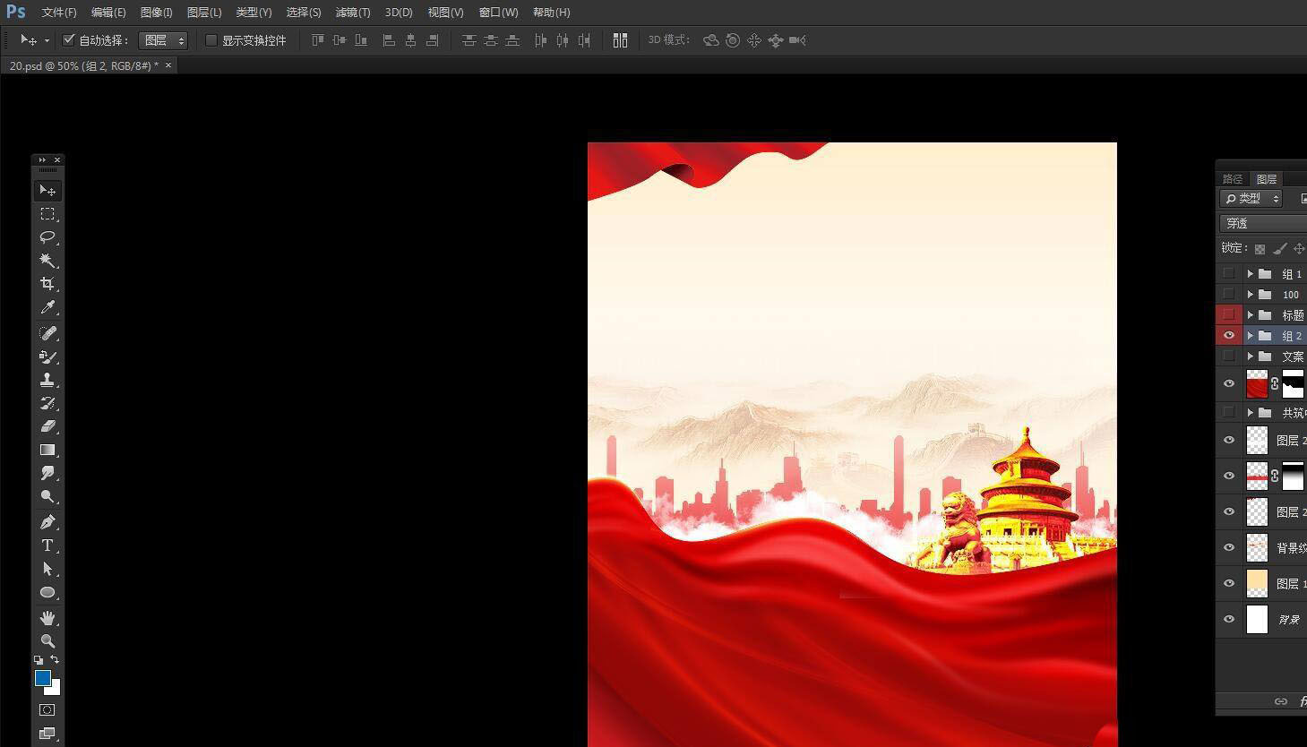Click the link layers icon at panel bottom
This screenshot has width=1307, height=747.
click(1281, 701)
